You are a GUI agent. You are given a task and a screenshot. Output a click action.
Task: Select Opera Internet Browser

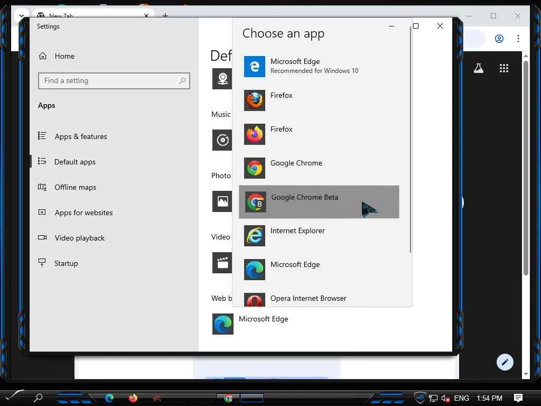[x=319, y=299]
